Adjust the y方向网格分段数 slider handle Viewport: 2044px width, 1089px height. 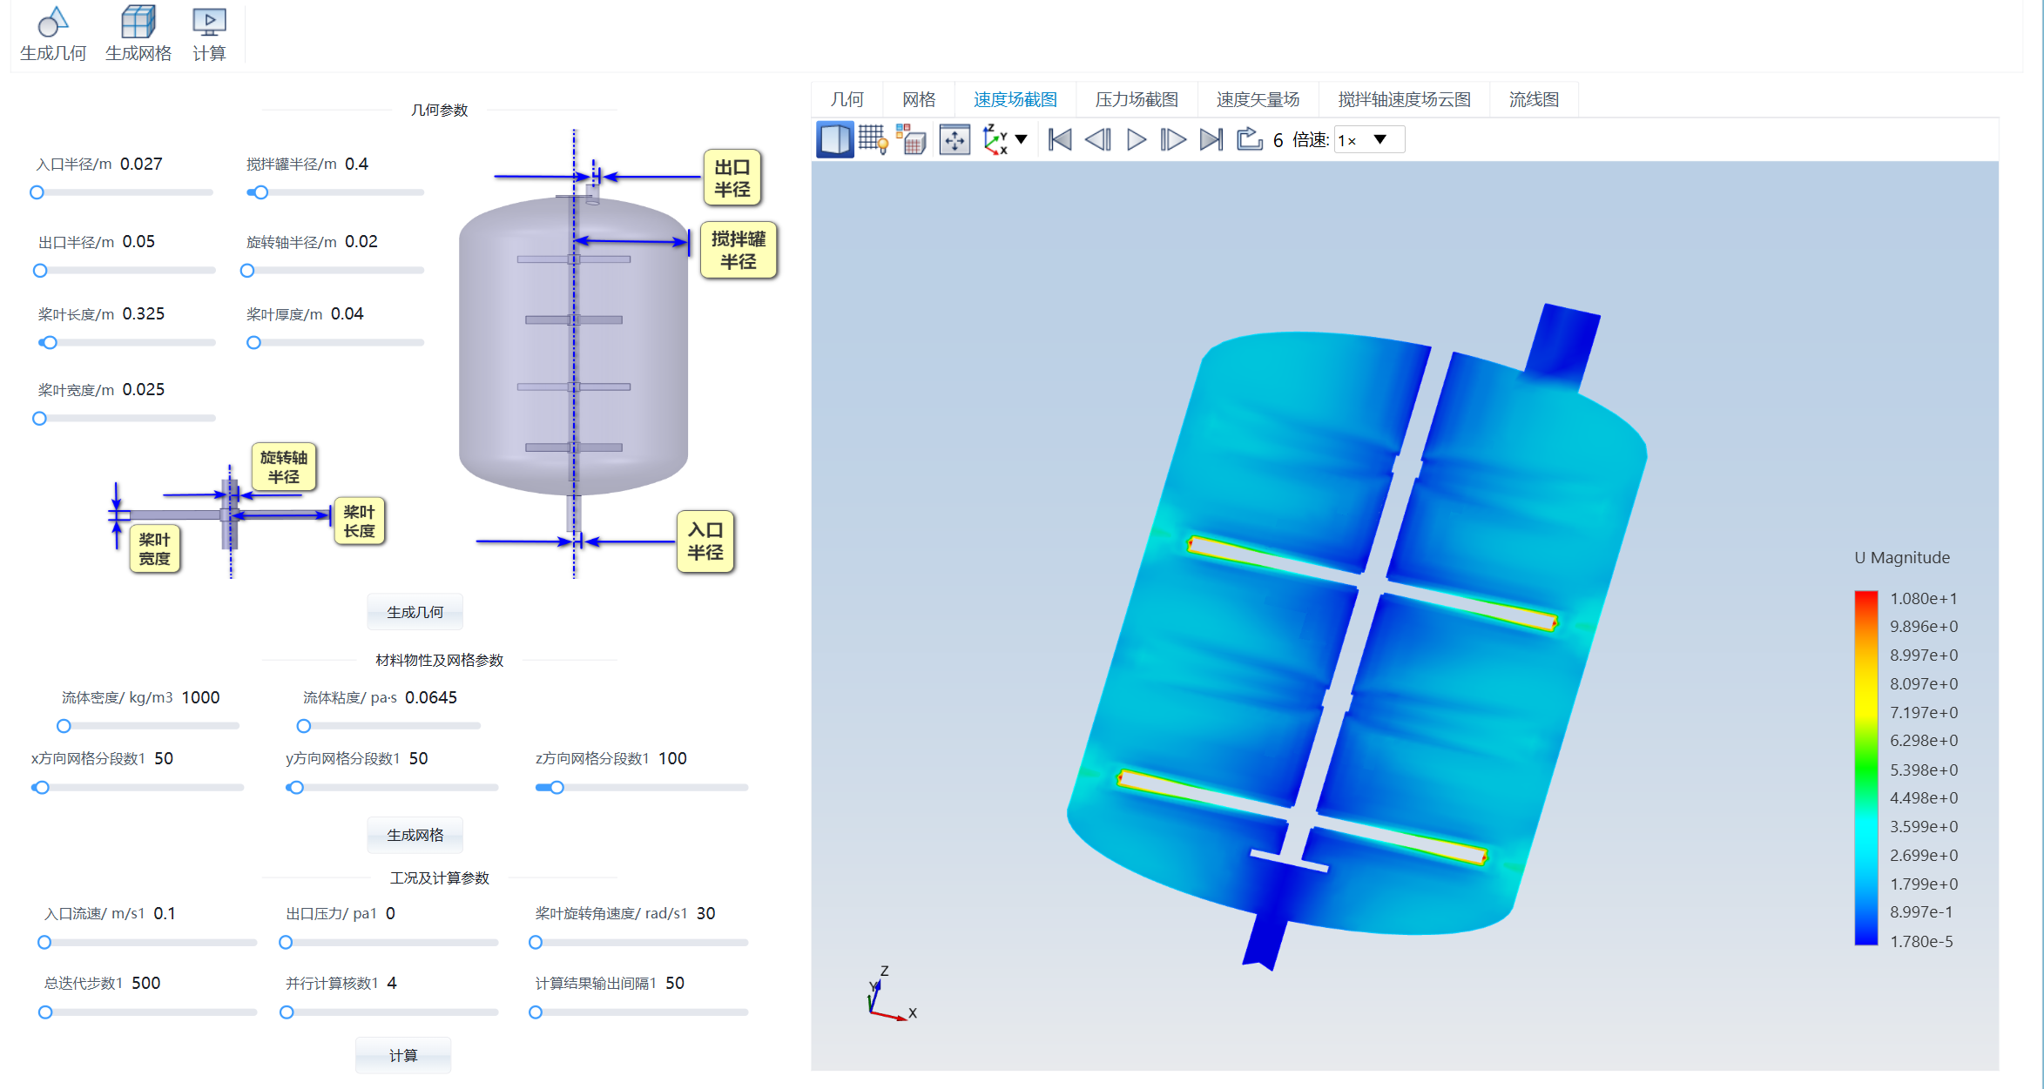click(297, 788)
